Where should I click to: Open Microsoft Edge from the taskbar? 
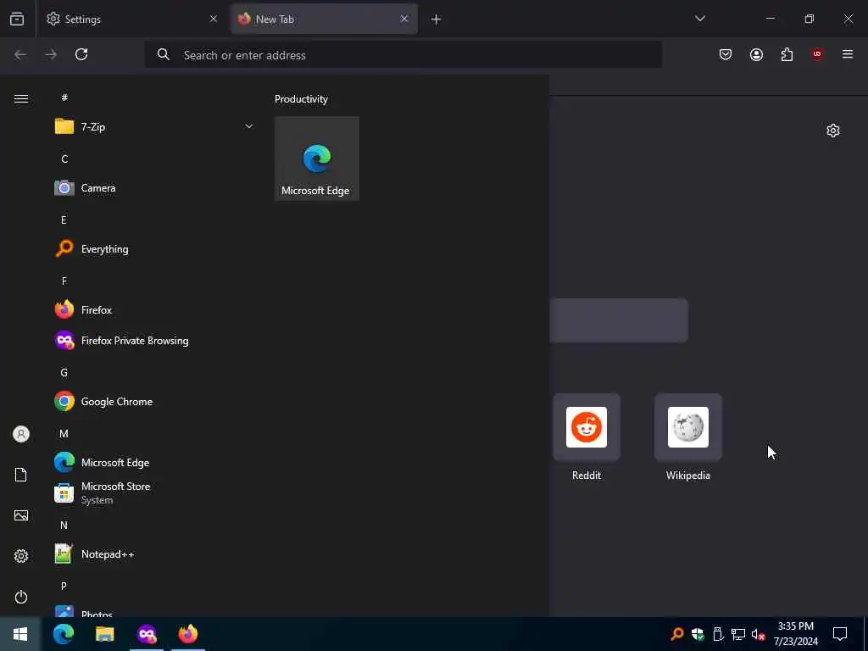coord(64,634)
